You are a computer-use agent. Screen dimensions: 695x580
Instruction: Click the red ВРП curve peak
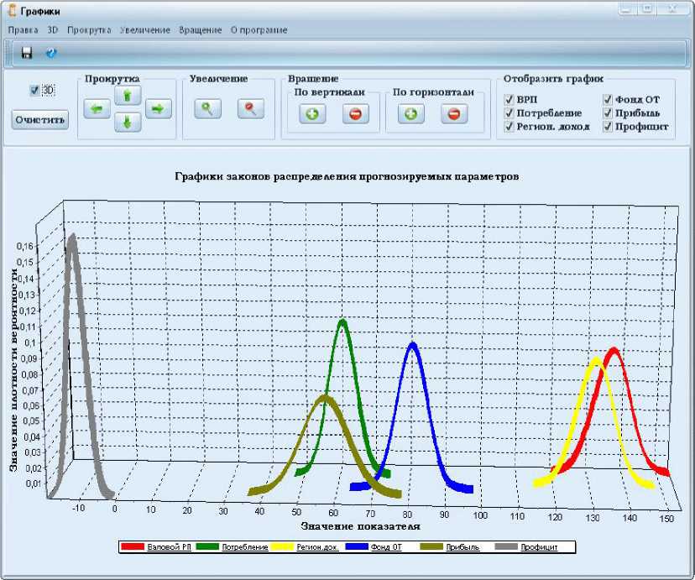tap(614, 353)
